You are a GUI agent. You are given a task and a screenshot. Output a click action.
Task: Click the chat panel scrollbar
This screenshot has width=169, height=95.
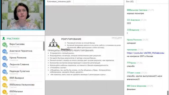168,93
